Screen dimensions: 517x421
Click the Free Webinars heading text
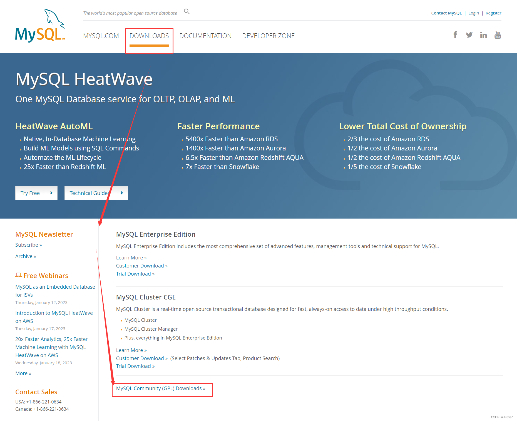(46, 276)
